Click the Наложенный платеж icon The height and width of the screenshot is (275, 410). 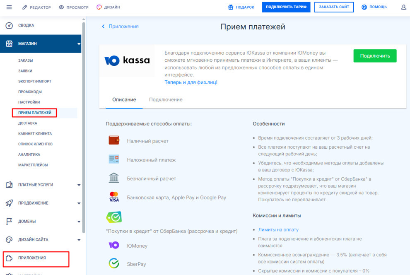(114, 159)
